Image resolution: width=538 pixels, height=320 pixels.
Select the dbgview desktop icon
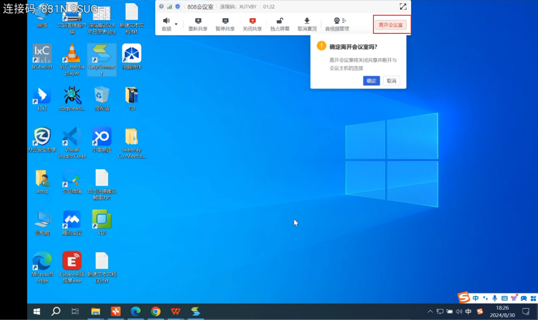(x=72, y=98)
